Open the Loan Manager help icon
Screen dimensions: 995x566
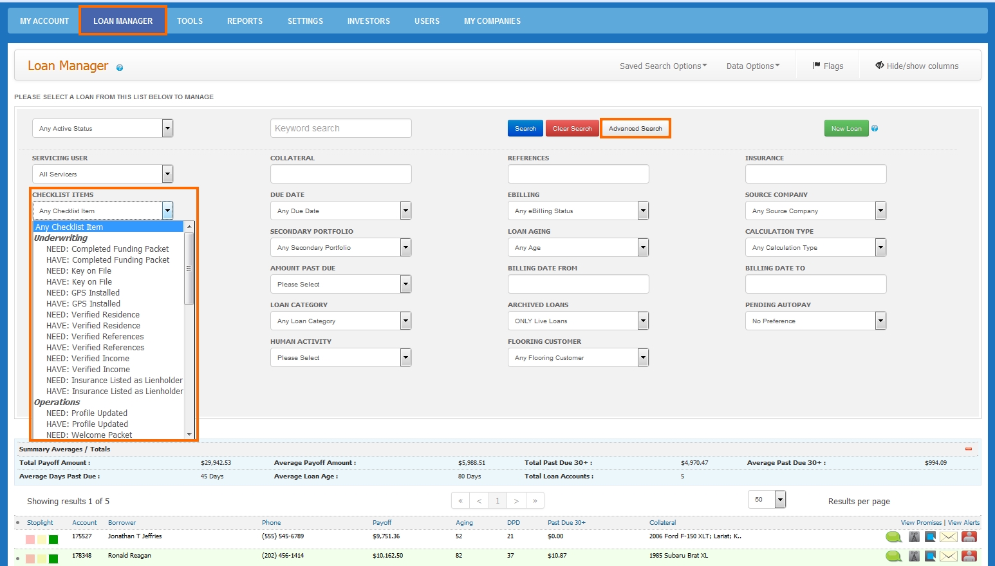(120, 68)
